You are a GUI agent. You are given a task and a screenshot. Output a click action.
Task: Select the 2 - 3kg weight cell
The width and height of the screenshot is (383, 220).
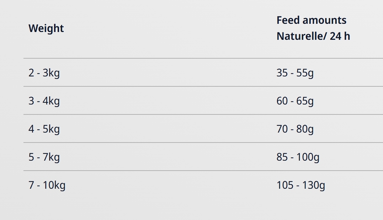pos(44,73)
